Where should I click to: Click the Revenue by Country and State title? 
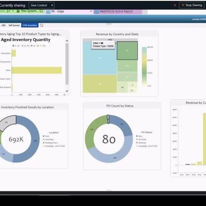tap(117, 34)
